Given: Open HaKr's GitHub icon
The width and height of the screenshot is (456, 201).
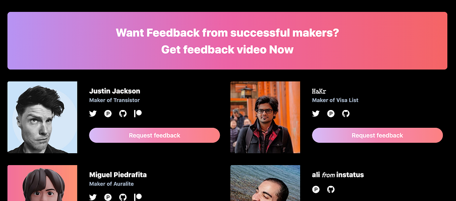Looking at the screenshot, I should pyautogui.click(x=346, y=114).
